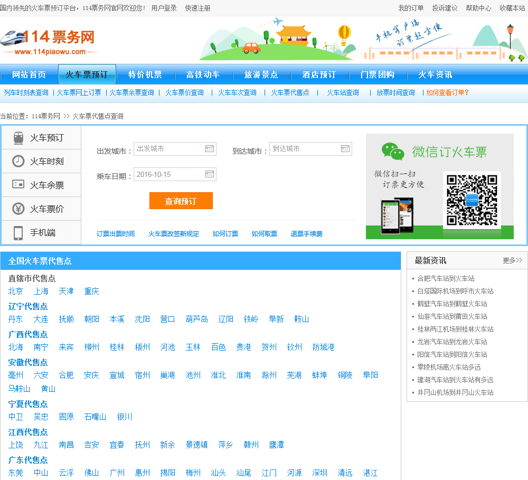Open the 特价机票 nav tab

pos(145,74)
